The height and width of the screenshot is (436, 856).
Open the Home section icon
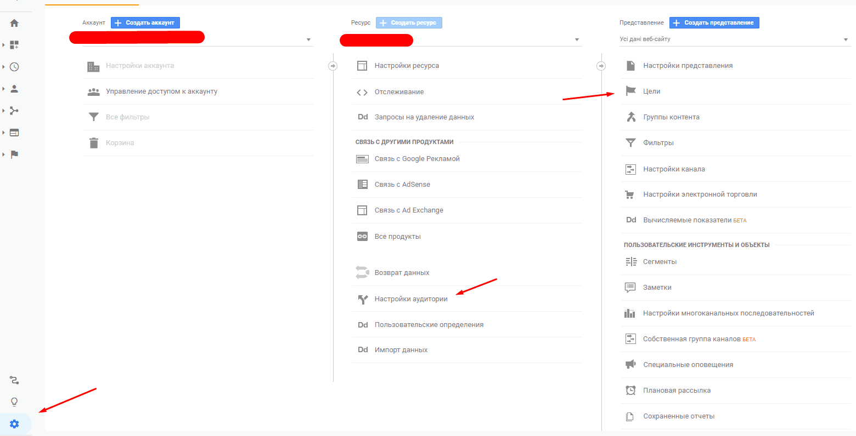coord(15,22)
